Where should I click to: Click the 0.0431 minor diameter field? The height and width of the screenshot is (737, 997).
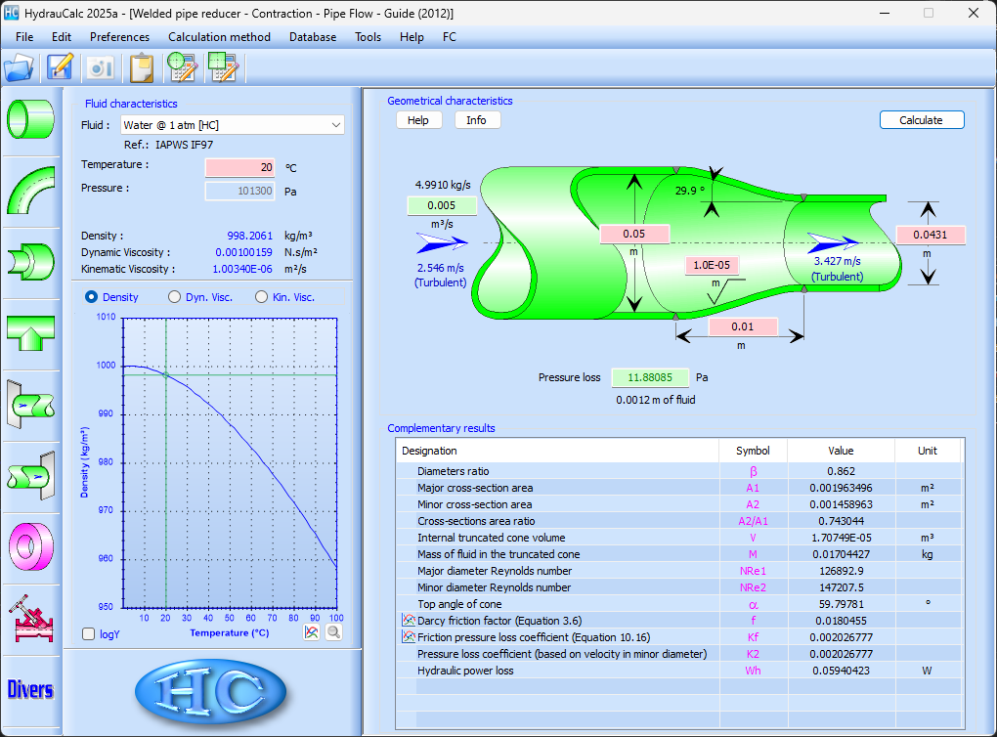931,235
